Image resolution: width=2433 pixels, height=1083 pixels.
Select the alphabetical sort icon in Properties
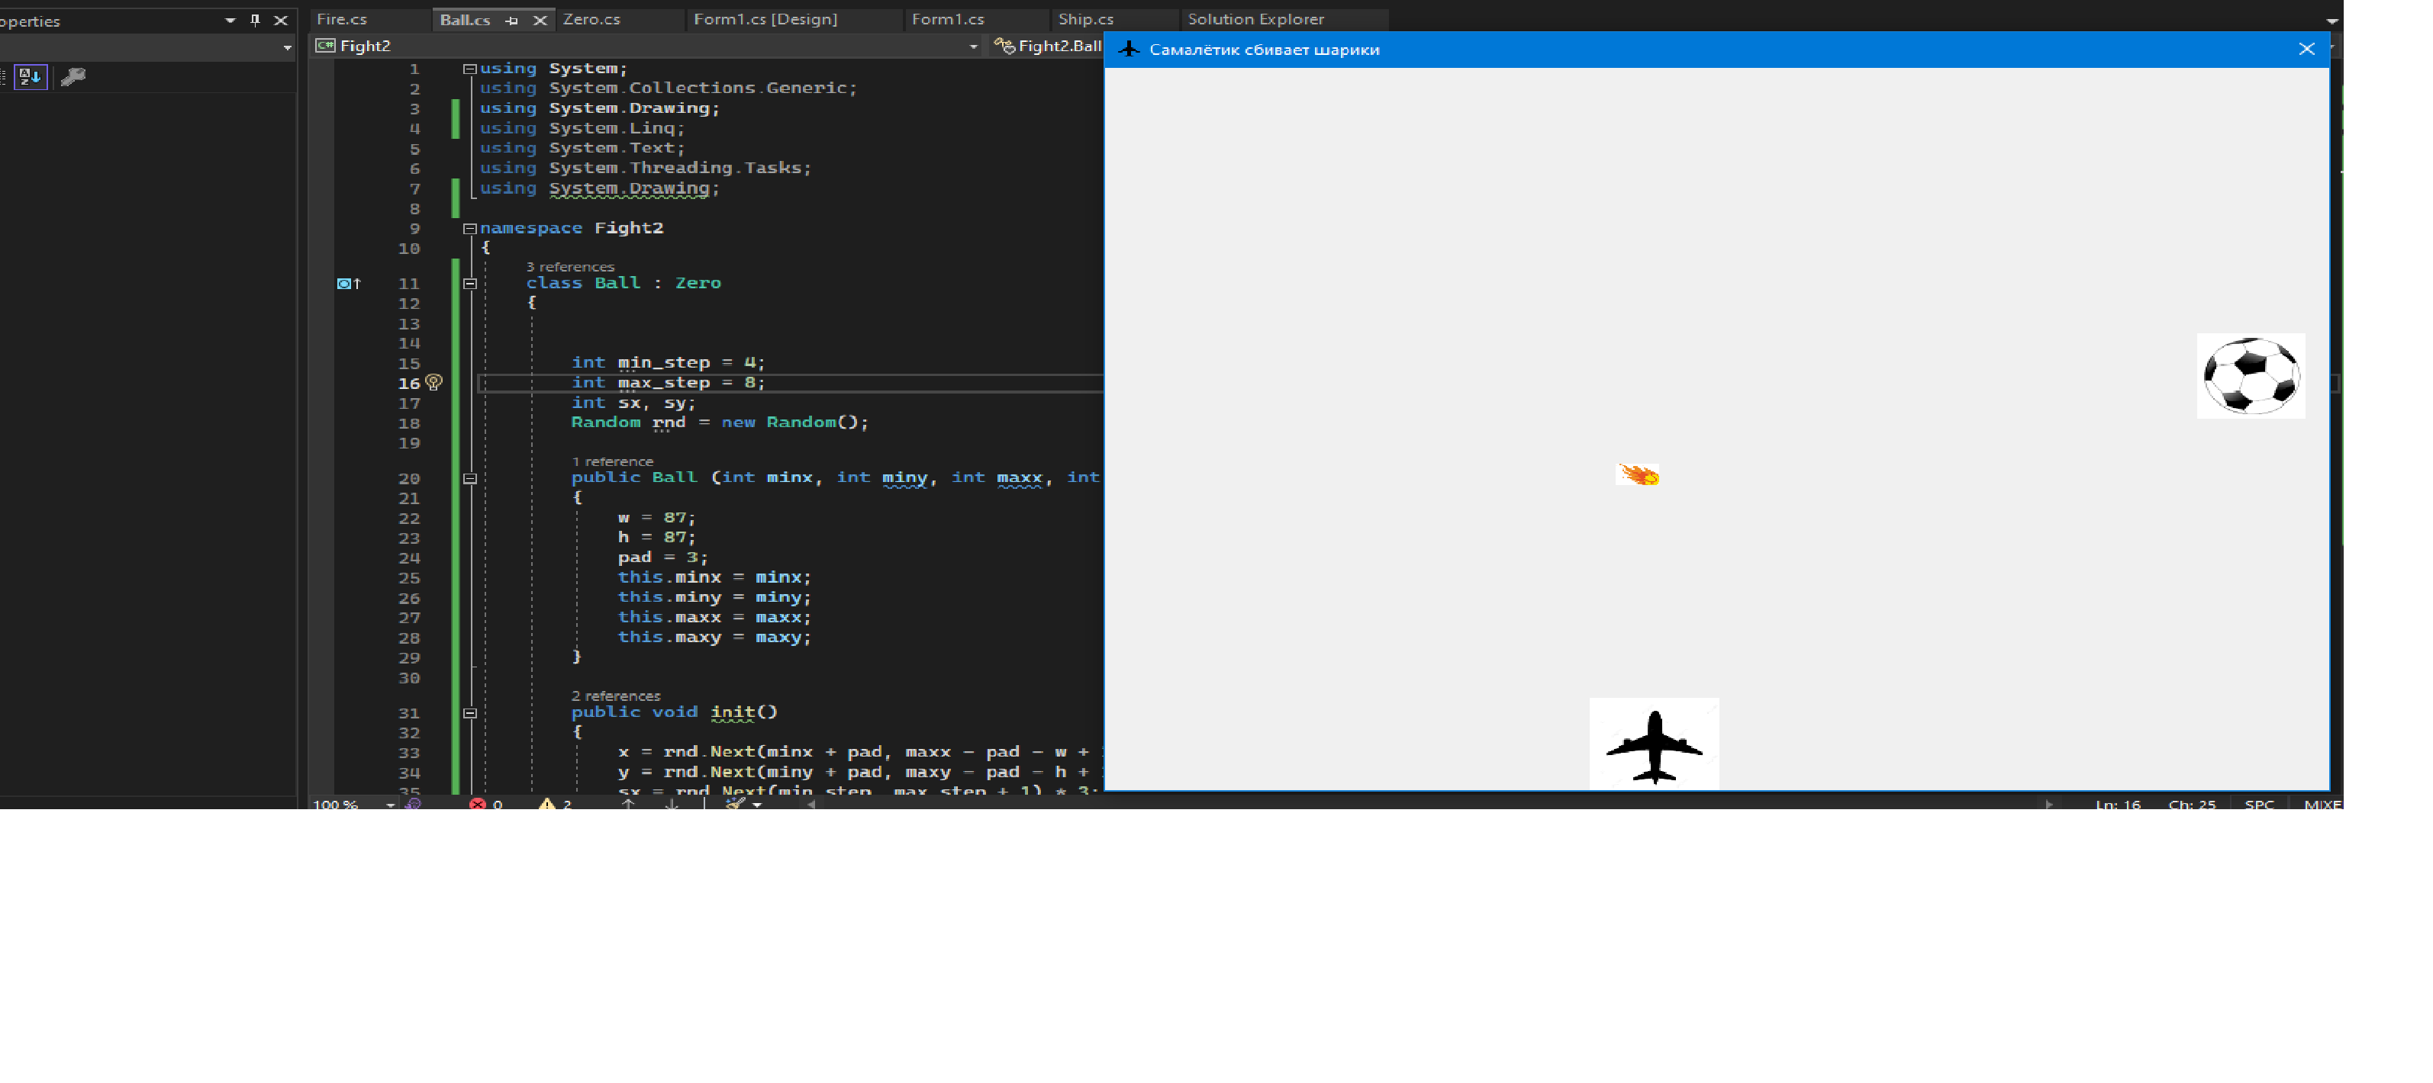[x=31, y=78]
